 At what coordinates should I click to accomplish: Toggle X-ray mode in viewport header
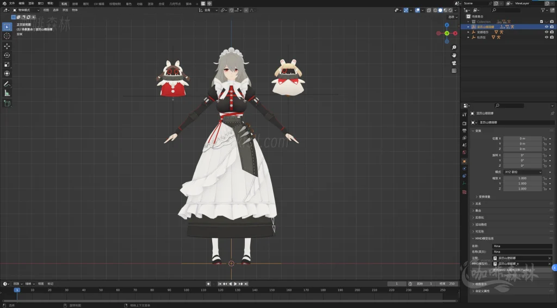coord(429,10)
